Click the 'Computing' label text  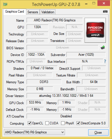pos(17,124)
